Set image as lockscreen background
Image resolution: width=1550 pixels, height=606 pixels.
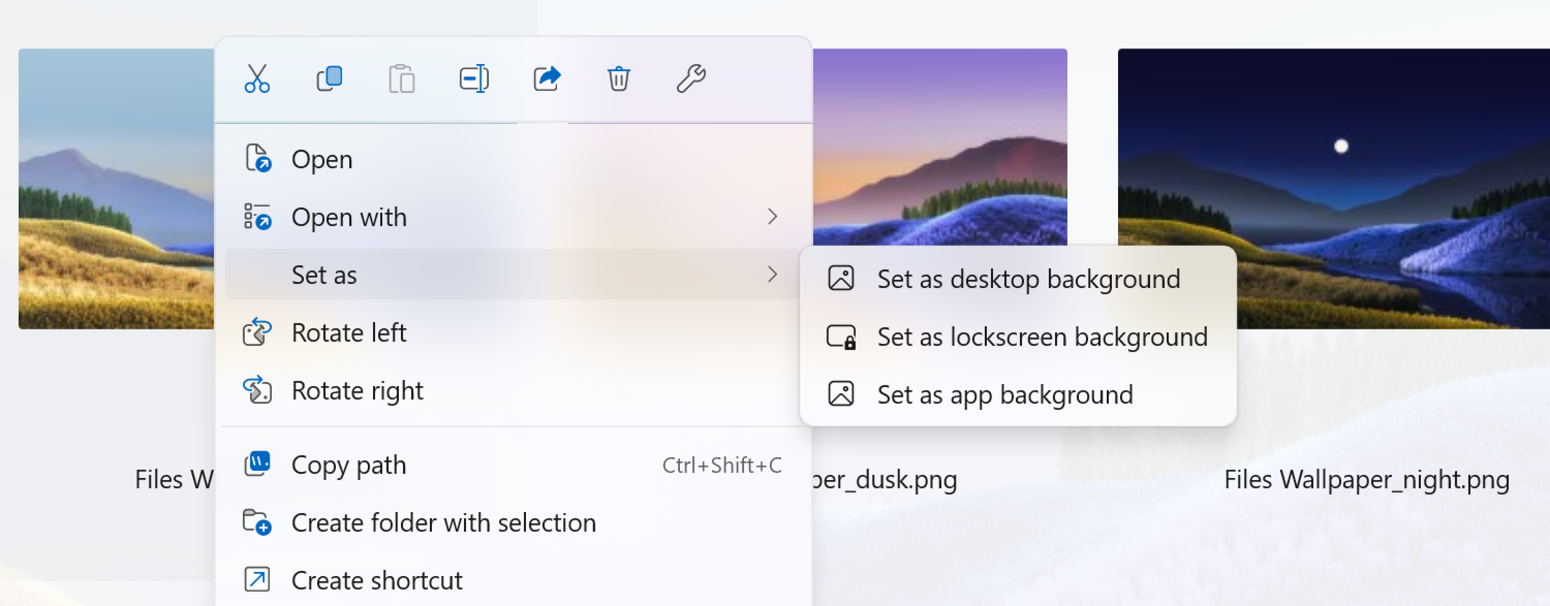coord(1042,337)
